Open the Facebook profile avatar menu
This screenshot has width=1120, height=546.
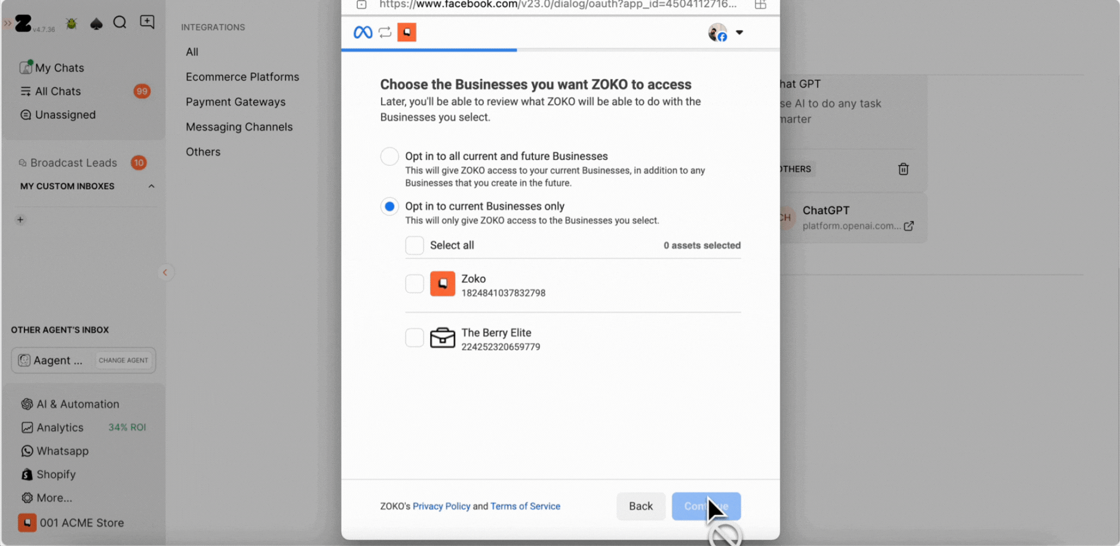(717, 32)
